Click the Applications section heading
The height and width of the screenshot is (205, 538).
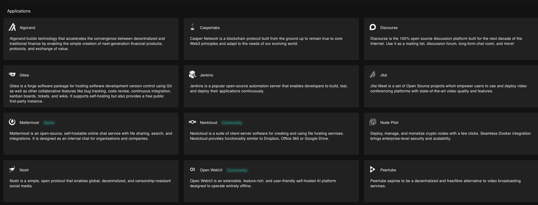19,11
